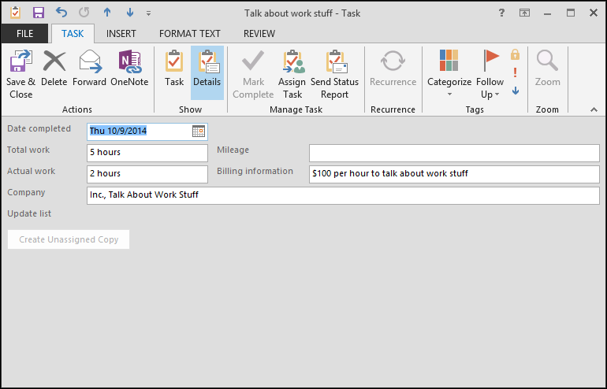The image size is (607, 389).
Task: Click the Save & Close icon
Action: (20, 61)
